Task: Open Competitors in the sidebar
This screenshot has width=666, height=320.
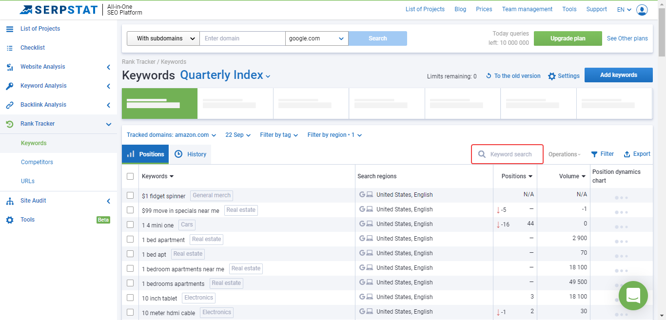Action: pos(37,162)
